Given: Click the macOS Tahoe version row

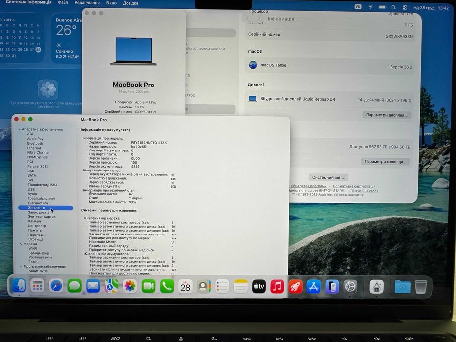Looking at the screenshot, I should click(x=330, y=66).
